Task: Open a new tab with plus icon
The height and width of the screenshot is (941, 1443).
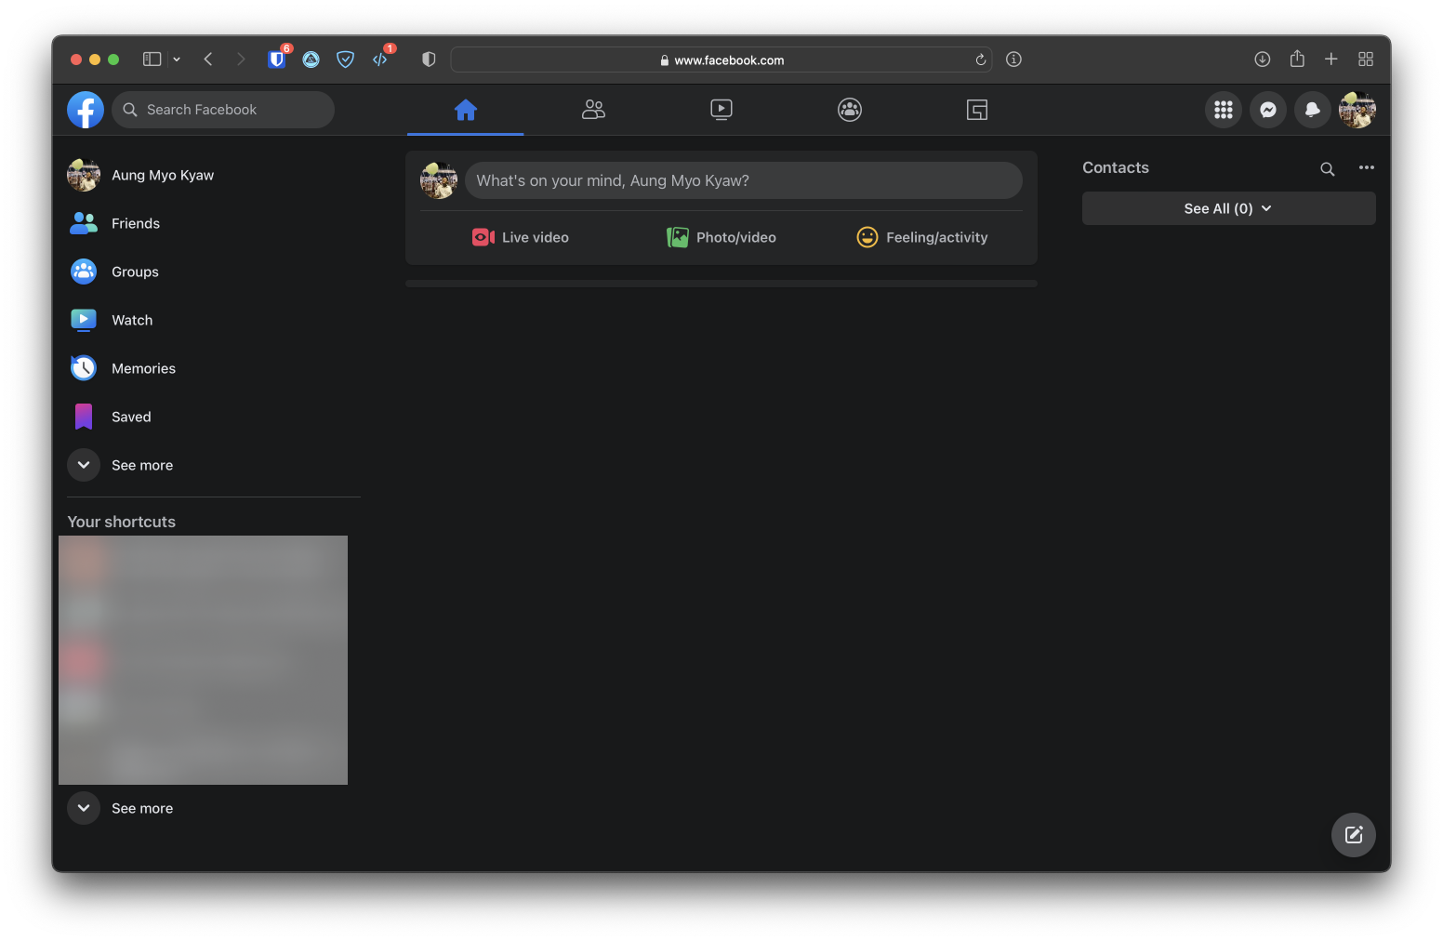Action: pyautogui.click(x=1331, y=60)
